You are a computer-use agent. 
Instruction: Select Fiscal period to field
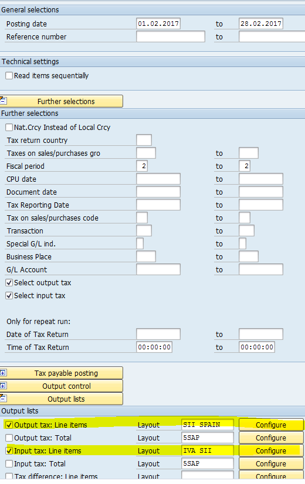point(245,166)
